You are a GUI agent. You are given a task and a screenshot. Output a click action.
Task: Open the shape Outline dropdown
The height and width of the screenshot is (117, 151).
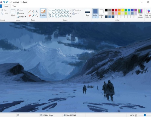(77, 10)
